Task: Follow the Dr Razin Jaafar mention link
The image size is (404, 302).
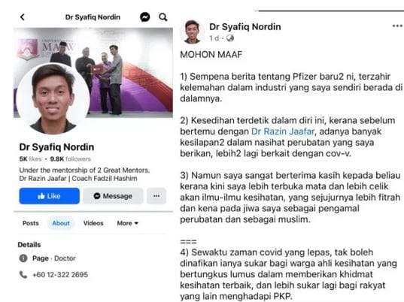Action: [283, 131]
